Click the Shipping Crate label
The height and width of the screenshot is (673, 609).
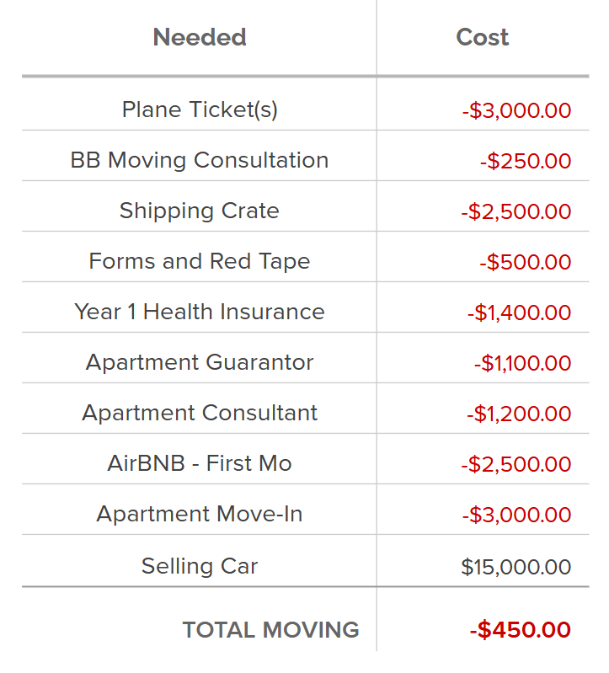pos(200,211)
